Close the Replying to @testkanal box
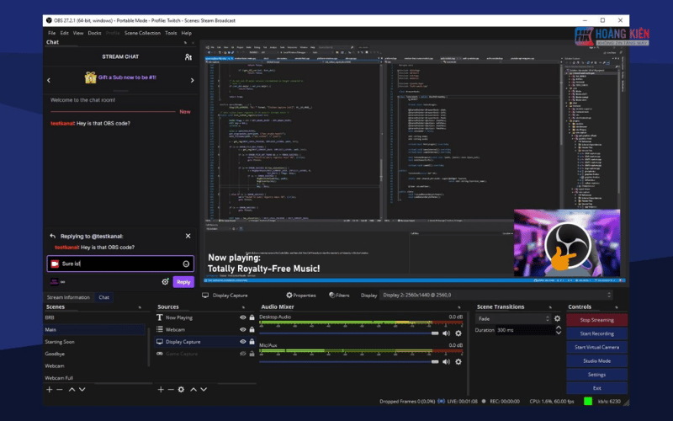The height and width of the screenshot is (421, 673). tap(188, 236)
